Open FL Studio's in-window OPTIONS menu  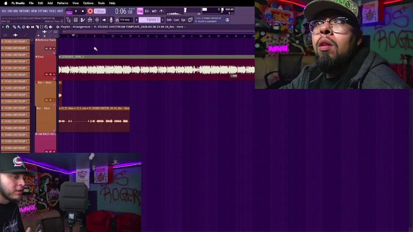coord(43,11)
